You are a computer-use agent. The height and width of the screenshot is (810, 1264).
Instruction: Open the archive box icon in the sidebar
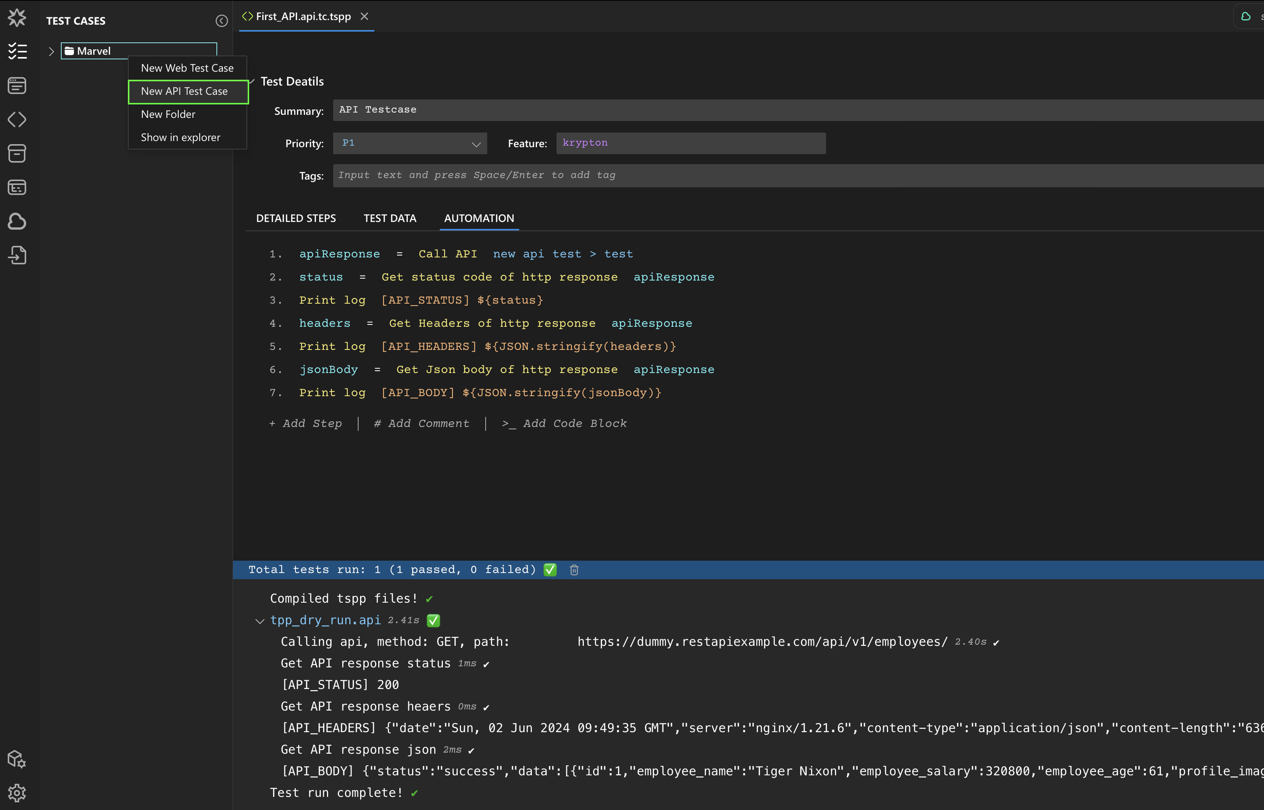[x=17, y=154]
